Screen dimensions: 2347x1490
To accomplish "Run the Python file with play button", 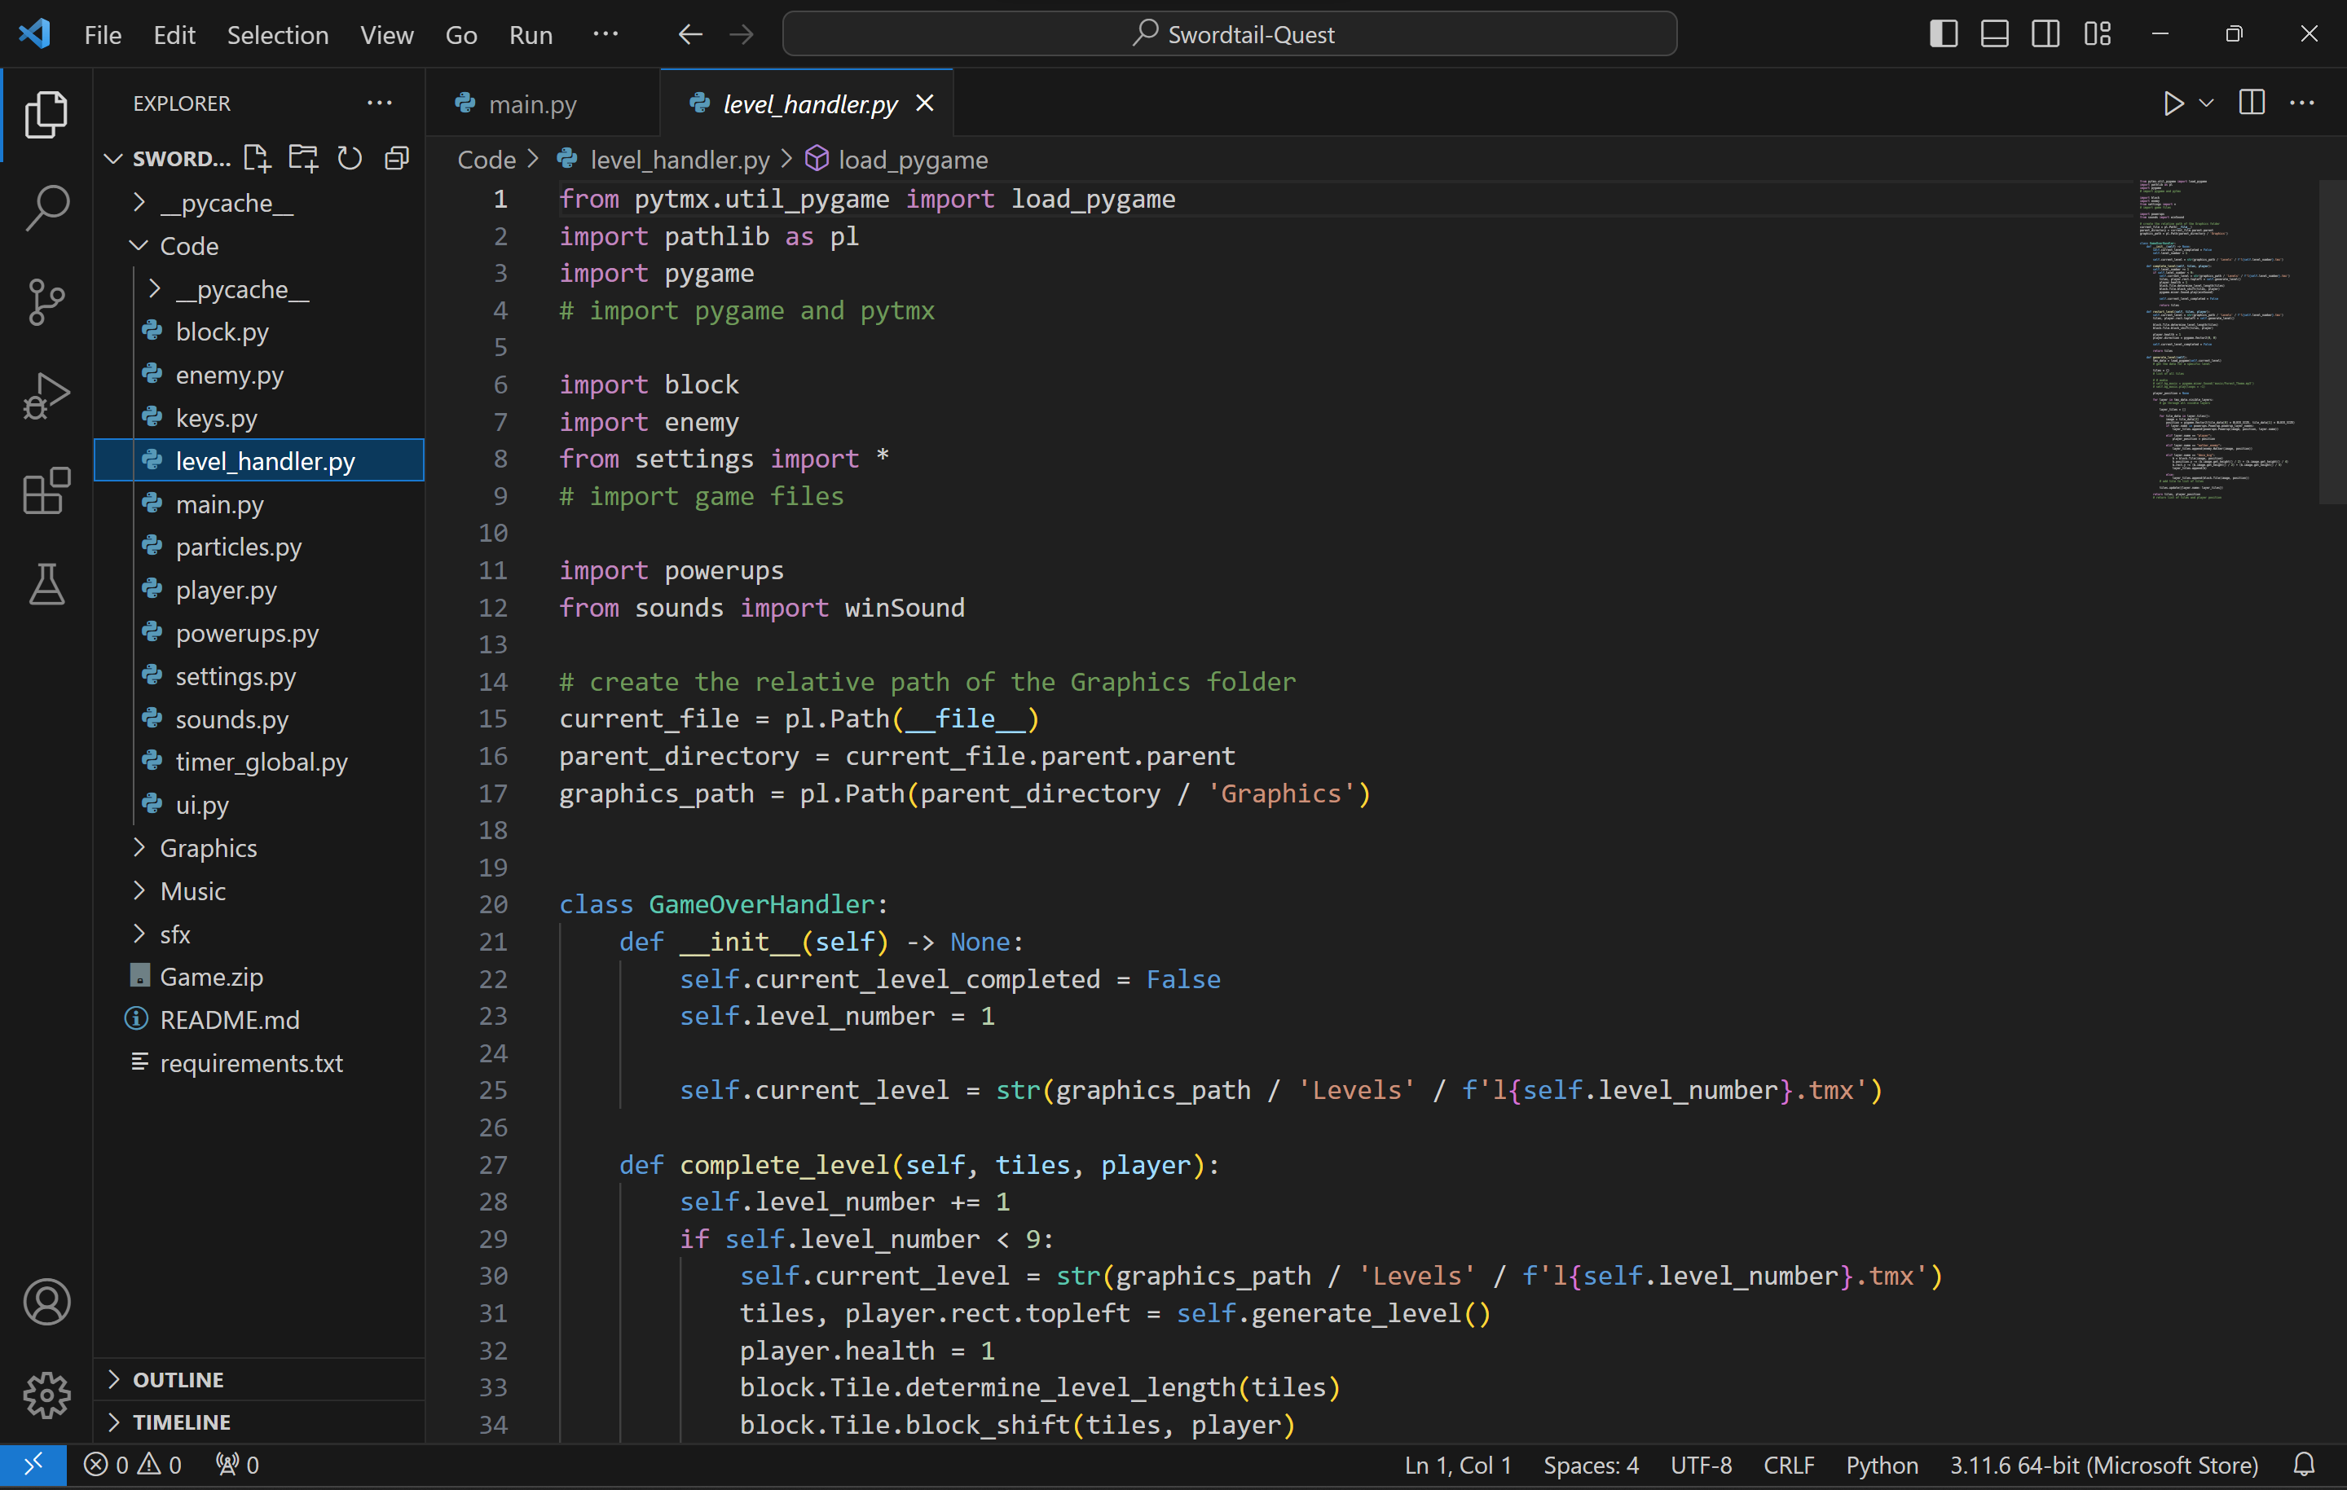I will (x=2173, y=103).
